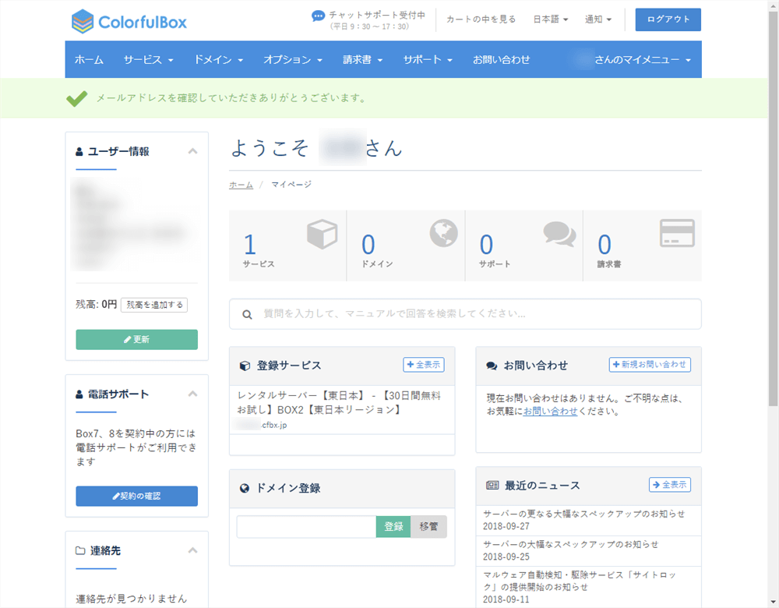
Task: Click the domain registration text field
Action: (306, 527)
